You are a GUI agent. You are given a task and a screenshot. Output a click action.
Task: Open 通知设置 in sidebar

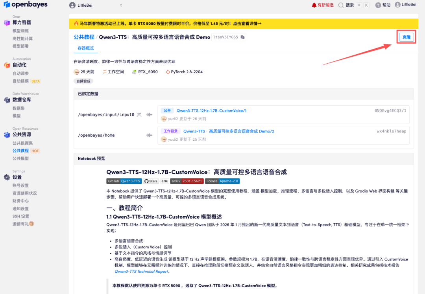tap(20, 209)
